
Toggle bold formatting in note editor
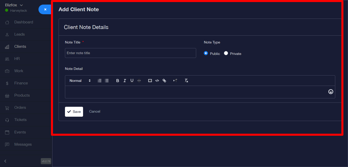point(117,81)
